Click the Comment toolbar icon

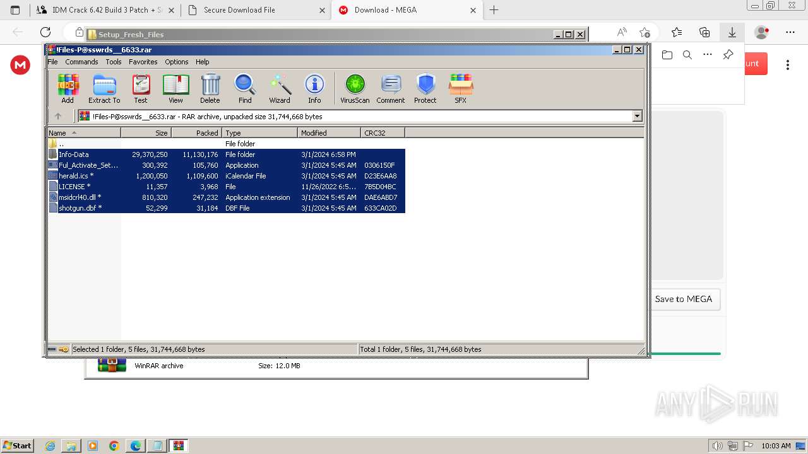[391, 88]
